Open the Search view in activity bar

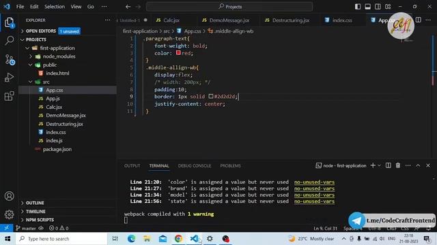click(9, 41)
